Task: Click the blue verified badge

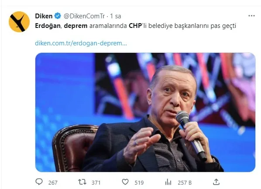Action: point(58,16)
